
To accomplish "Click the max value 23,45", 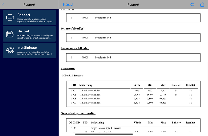I will 163,95.
